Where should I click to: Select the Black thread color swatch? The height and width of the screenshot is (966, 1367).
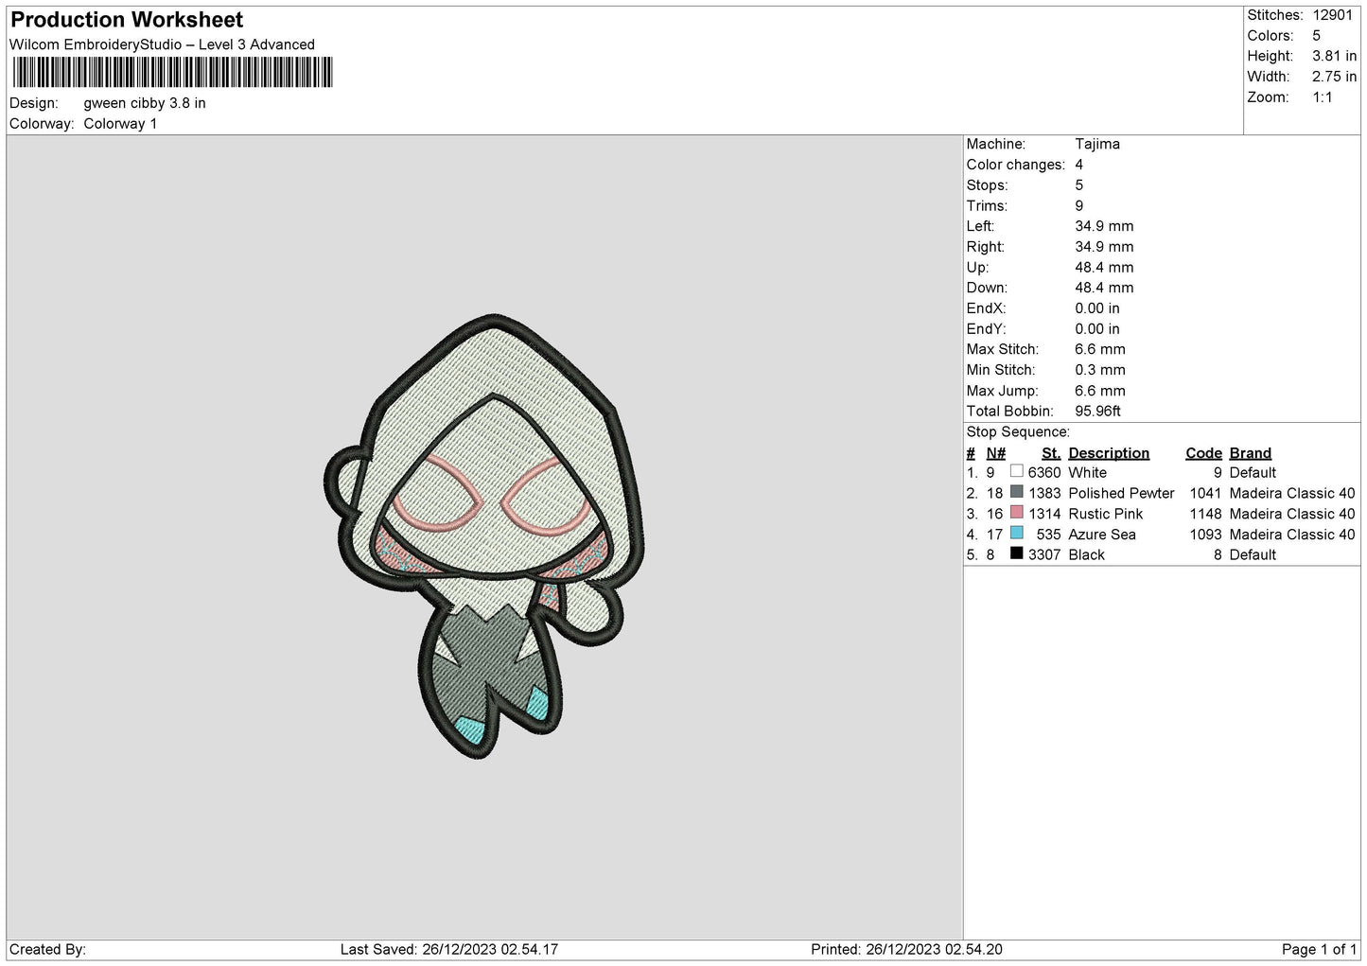pyautogui.click(x=1017, y=553)
